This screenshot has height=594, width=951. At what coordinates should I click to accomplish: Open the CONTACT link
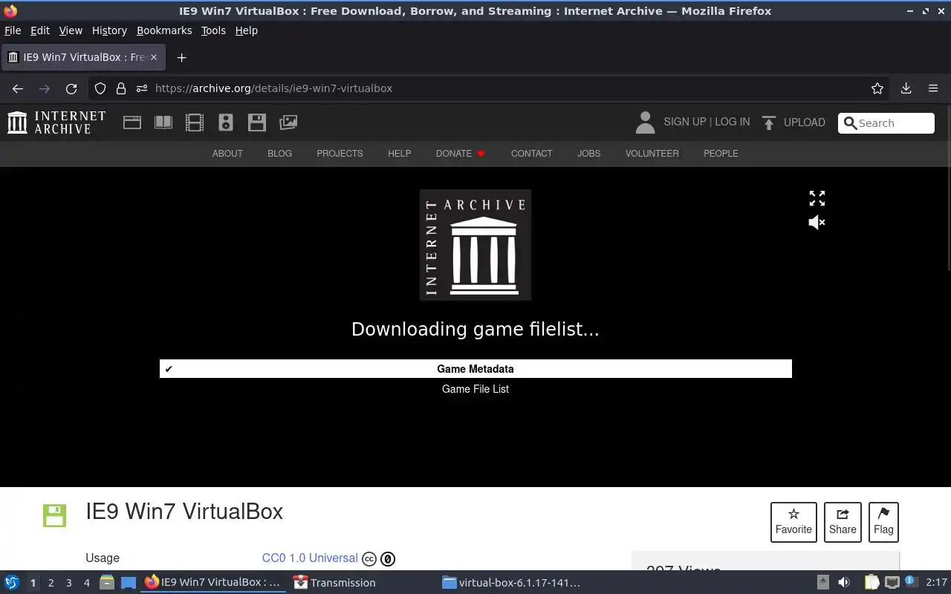[531, 154]
